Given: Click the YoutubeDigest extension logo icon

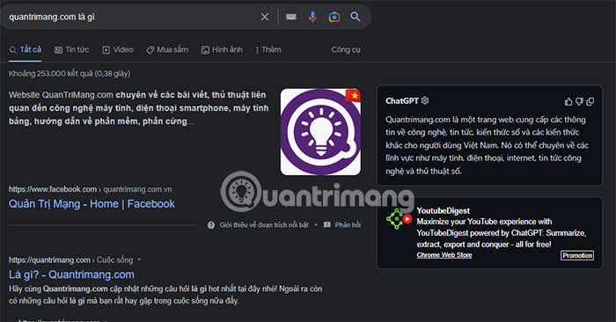Looking at the screenshot, I should click(x=399, y=218).
